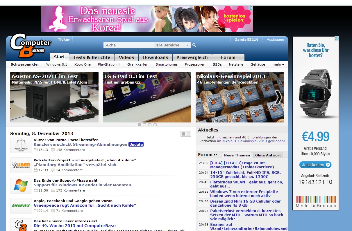Open Kanzlei verschickt Streaming-Abmahnungen article
Image resolution: width=352 pixels, height=231 pixels.
click(81, 144)
